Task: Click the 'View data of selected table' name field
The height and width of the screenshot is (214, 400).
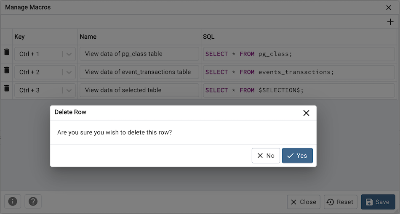Action: pos(139,90)
